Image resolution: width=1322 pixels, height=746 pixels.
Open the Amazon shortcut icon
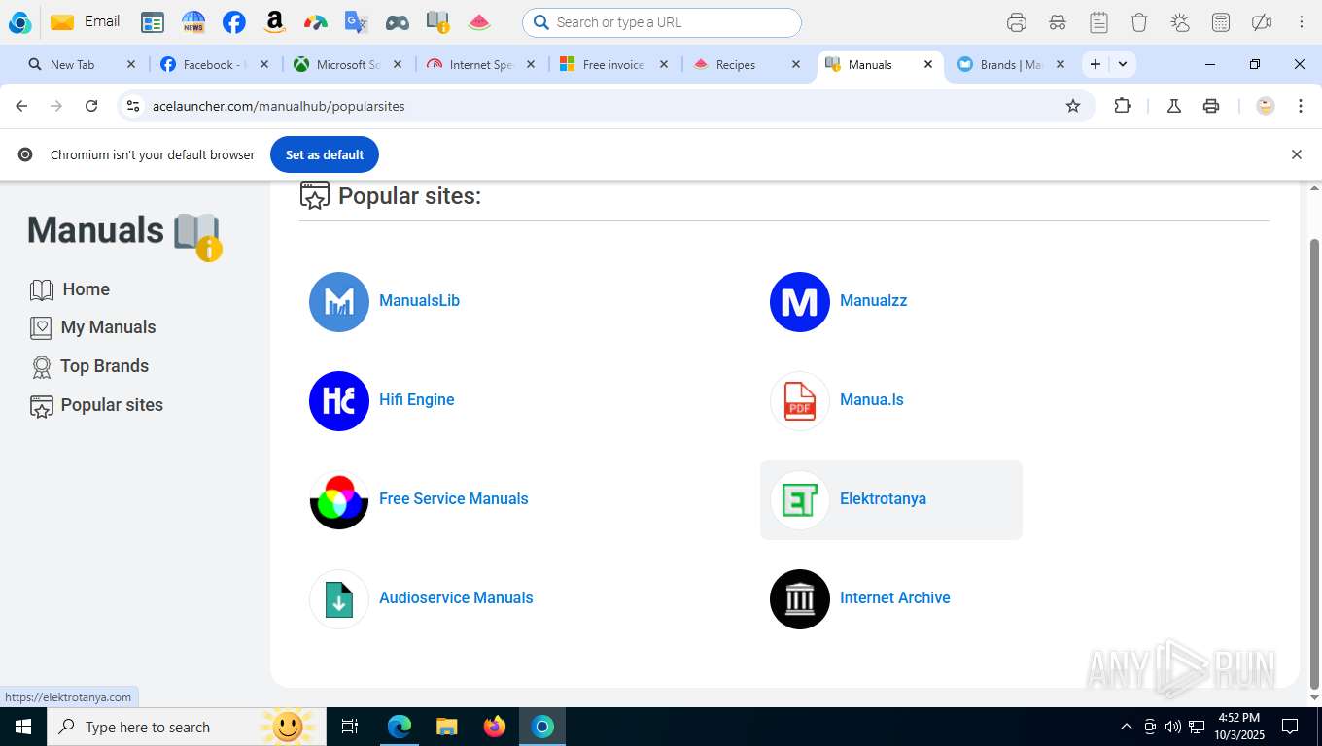coord(275,22)
